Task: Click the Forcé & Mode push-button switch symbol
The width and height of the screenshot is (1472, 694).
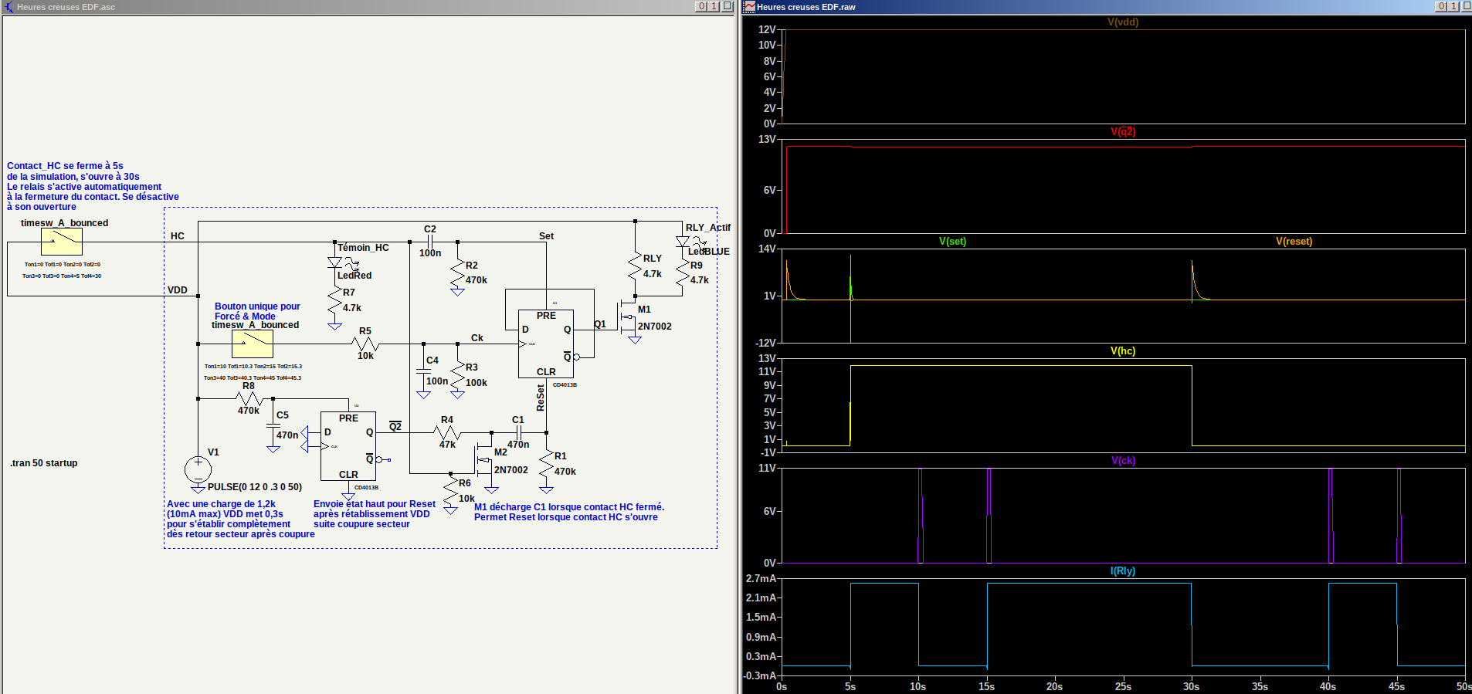Action: point(253,344)
